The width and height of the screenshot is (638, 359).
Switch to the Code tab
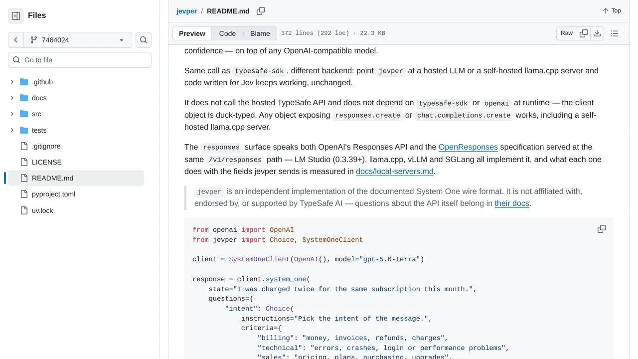[x=227, y=33]
